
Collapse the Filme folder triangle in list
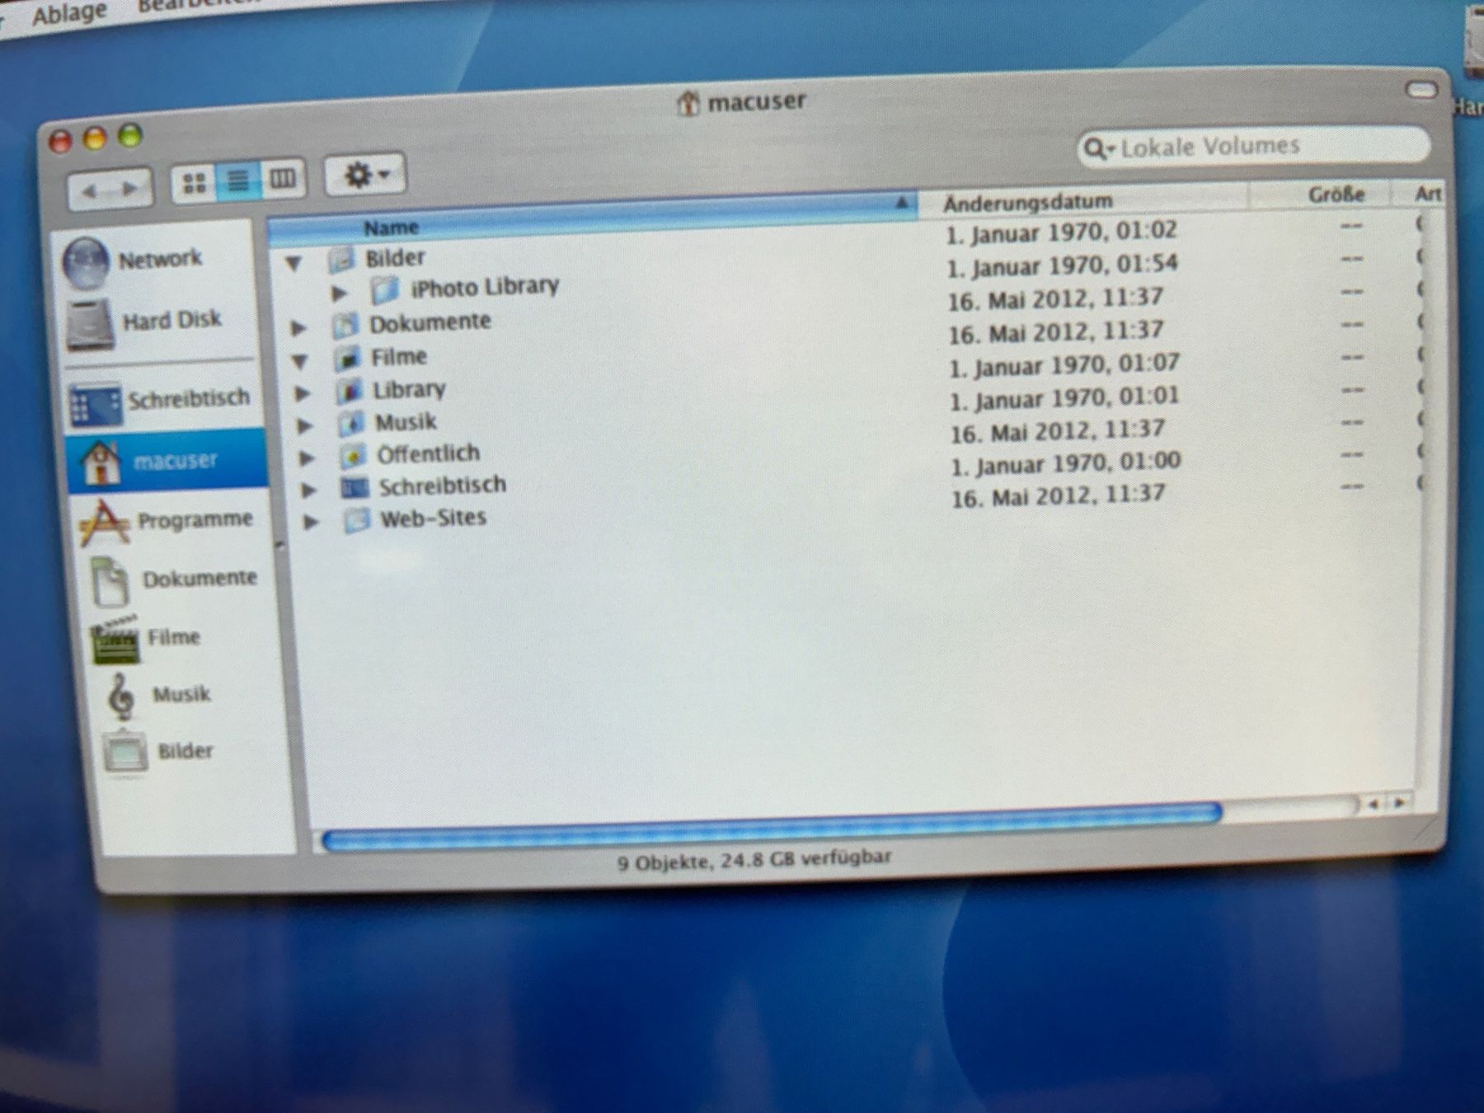299,362
